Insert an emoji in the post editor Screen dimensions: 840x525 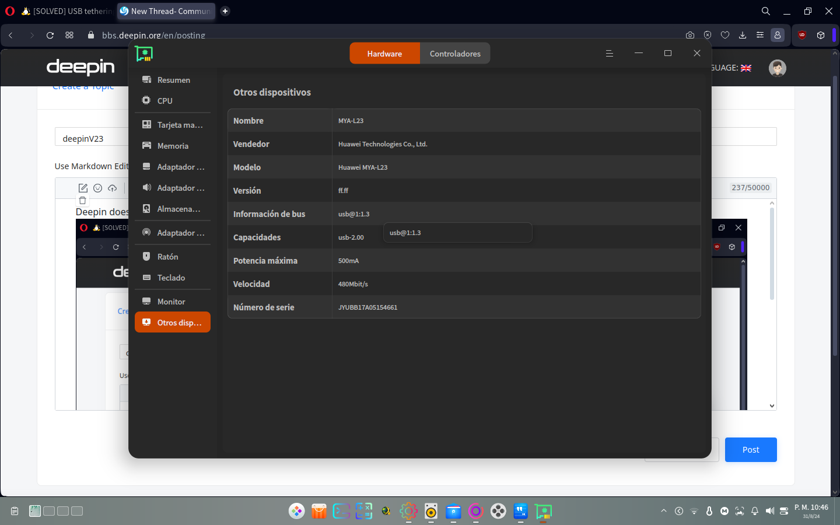point(98,188)
